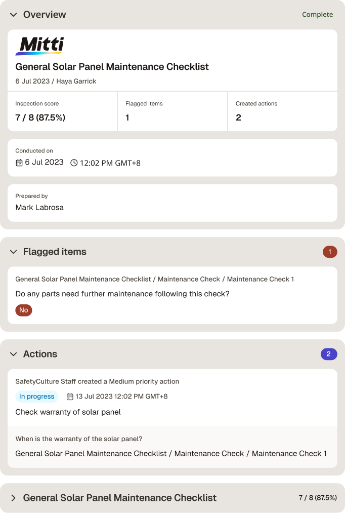Click the clock icon beside 12:02 PM
345x513 pixels.
(x=74, y=163)
